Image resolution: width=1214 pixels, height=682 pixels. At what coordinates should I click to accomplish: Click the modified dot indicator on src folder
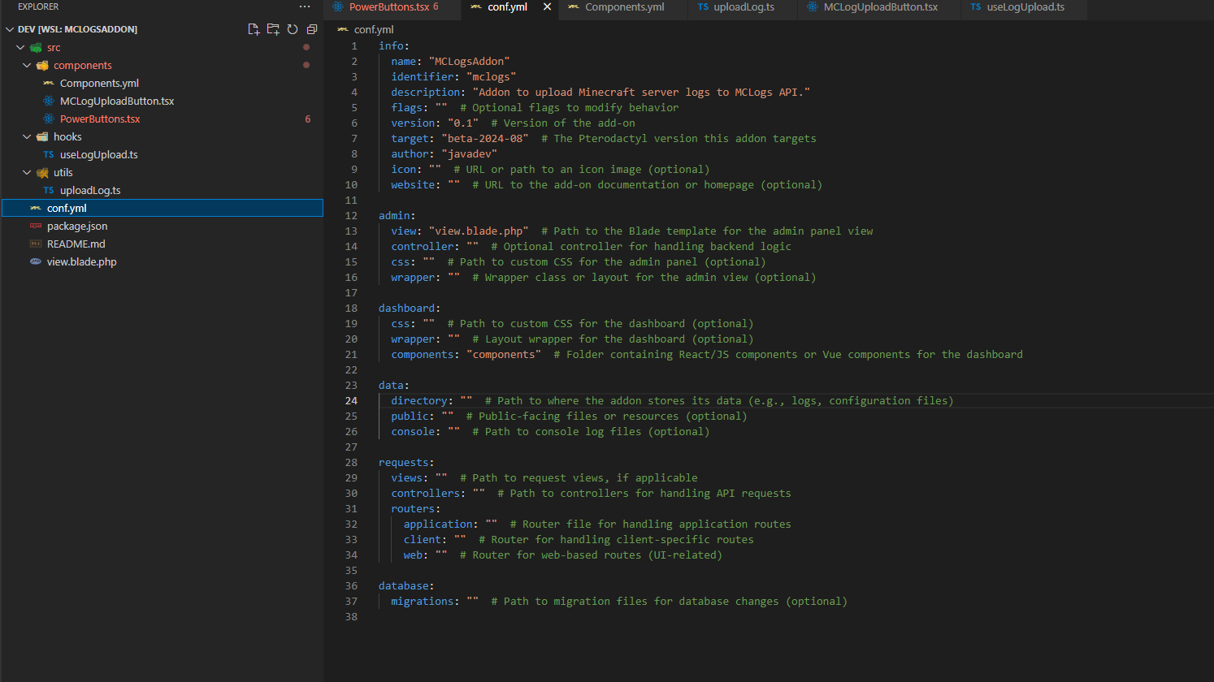click(x=306, y=47)
